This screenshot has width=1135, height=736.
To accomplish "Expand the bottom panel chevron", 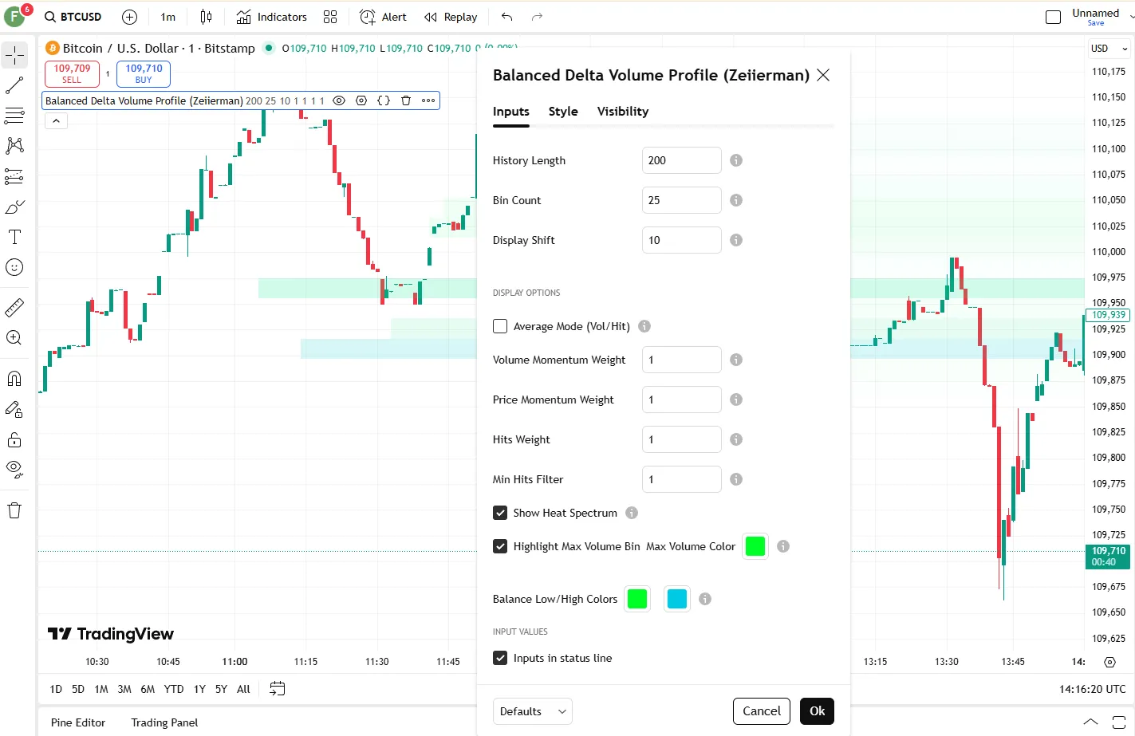I will point(1090,722).
